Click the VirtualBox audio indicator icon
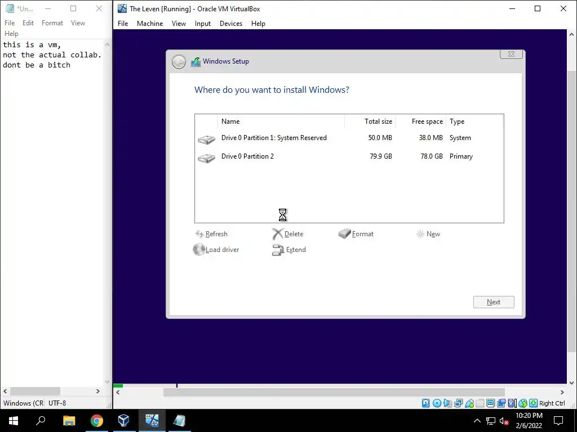Viewport: 577px width, 432px height. click(x=447, y=403)
